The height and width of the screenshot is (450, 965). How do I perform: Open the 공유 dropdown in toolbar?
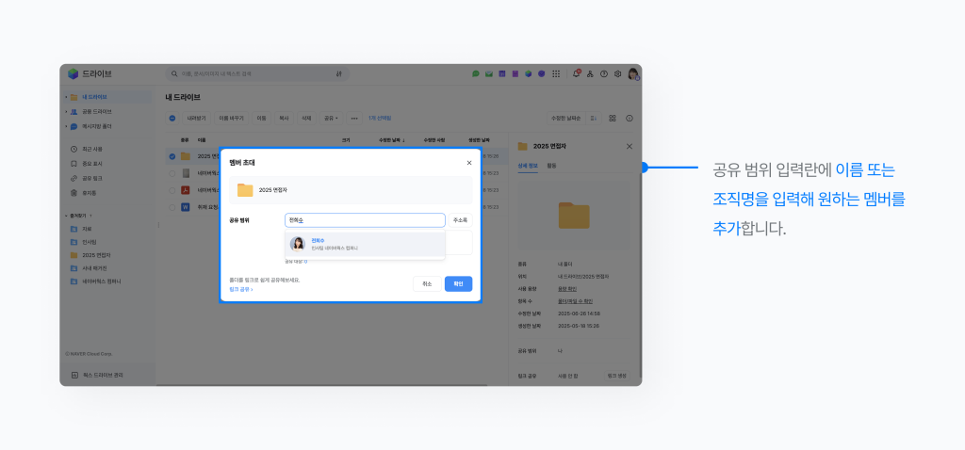click(331, 118)
